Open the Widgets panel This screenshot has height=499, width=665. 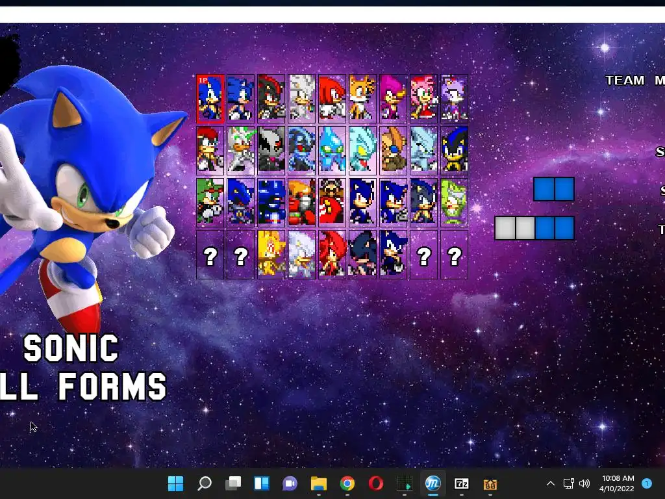(262, 483)
